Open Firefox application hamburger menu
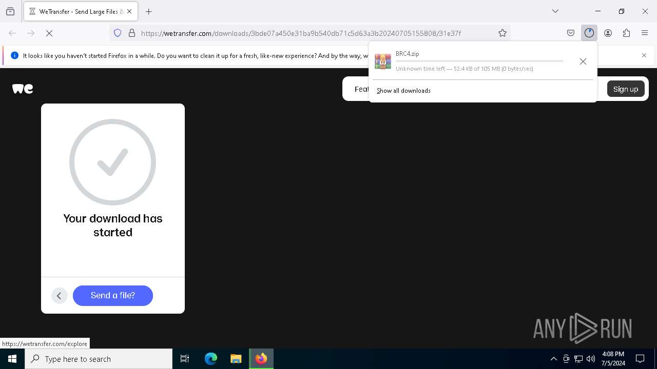This screenshot has width=657, height=369. (645, 33)
